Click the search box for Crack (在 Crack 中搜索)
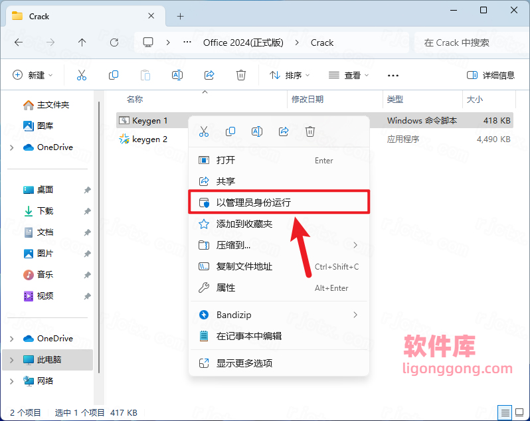 (x=472, y=42)
